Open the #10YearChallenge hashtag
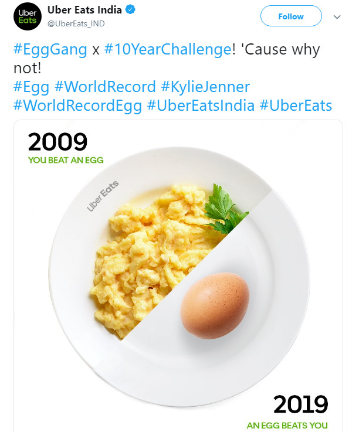This screenshot has width=359, height=432. tap(168, 50)
